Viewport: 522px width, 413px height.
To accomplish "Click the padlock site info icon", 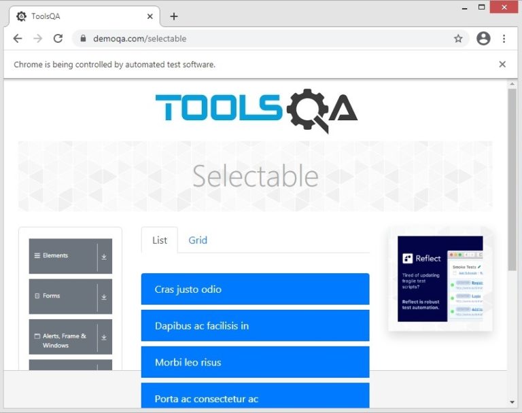I will coord(83,39).
